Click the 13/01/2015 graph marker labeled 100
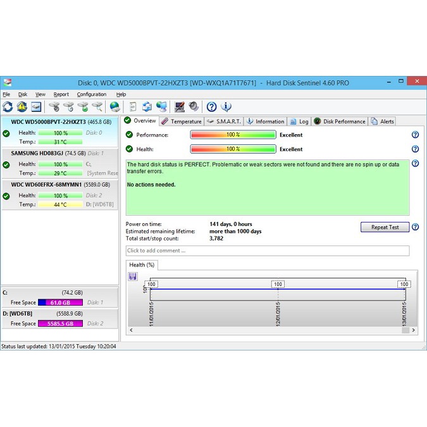427x427 pixels. click(404, 284)
